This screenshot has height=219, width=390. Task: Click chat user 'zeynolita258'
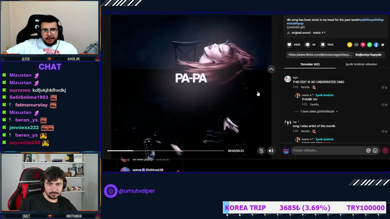click(x=25, y=143)
